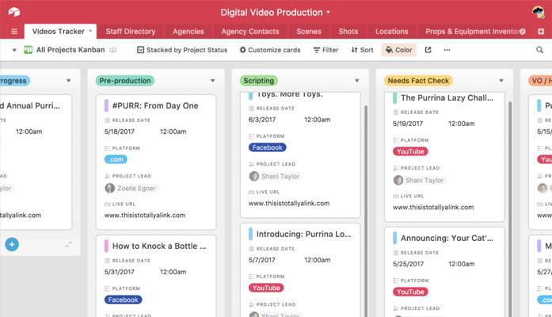Image resolution: width=552 pixels, height=317 pixels.
Task: Click All Projects Kanban view name
Action: [x=70, y=50]
